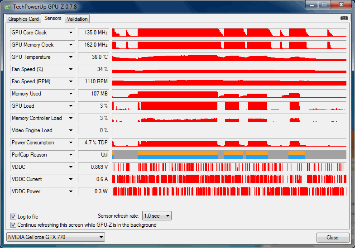The height and width of the screenshot is (248, 355).
Task: Switch to the Graphics Card tab
Action: (x=24, y=19)
